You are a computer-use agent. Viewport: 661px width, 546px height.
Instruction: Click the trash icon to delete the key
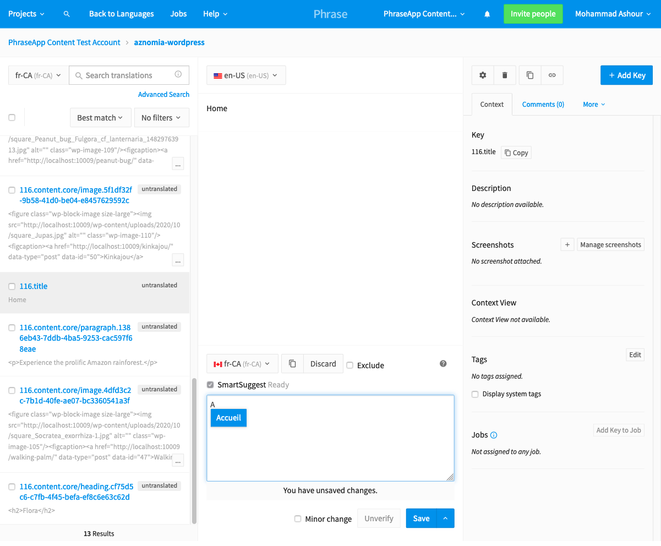(505, 75)
